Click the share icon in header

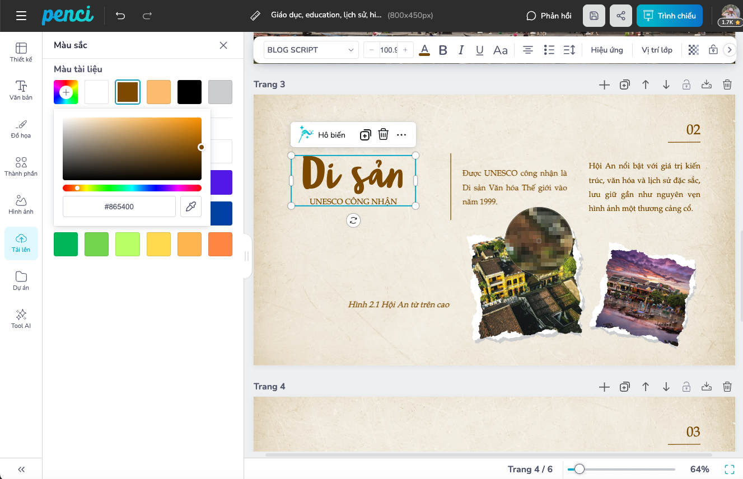click(x=620, y=16)
